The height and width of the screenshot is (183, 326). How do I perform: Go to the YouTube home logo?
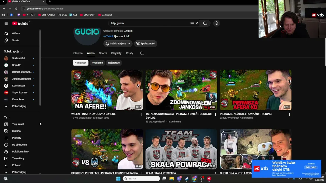(20, 23)
